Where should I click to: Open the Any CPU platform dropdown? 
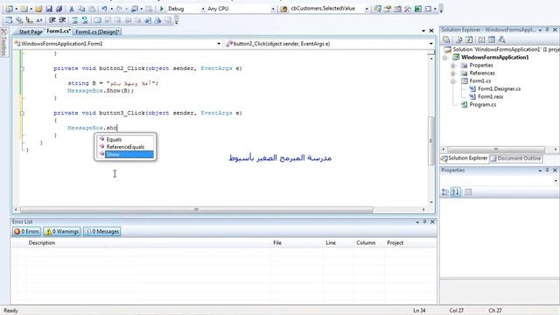coord(273,9)
